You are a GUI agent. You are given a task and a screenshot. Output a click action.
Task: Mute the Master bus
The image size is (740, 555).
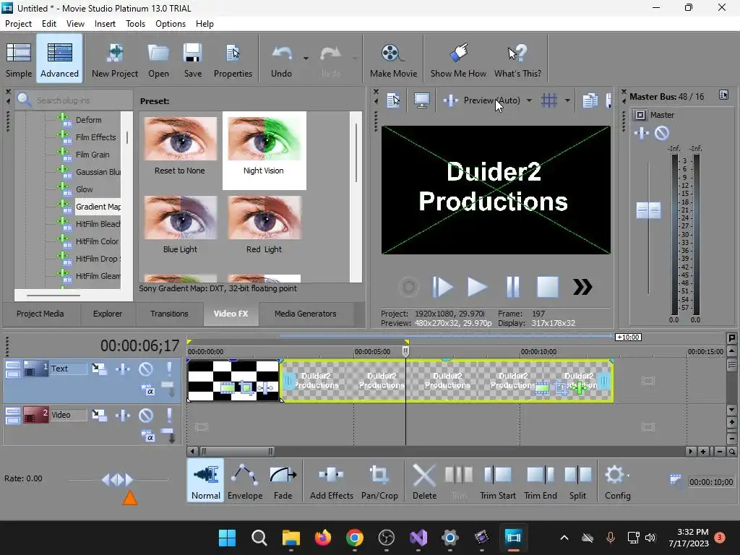[662, 134]
